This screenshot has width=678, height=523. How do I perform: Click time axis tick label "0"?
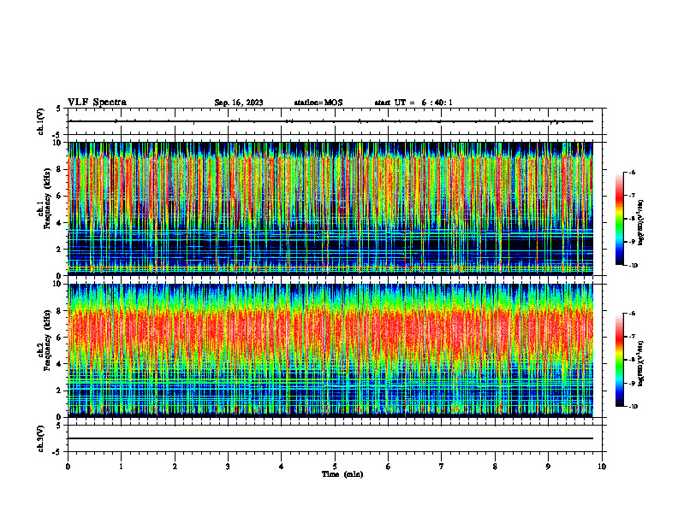[68, 467]
